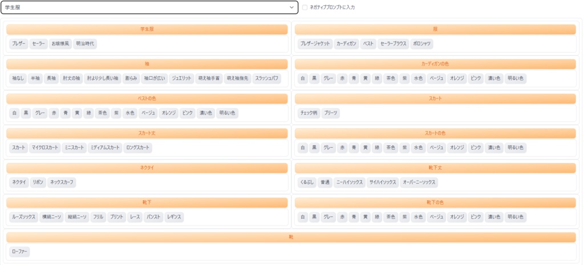Open the 学生服 category dropdown
Screen dimensions: 584x265
click(149, 7)
